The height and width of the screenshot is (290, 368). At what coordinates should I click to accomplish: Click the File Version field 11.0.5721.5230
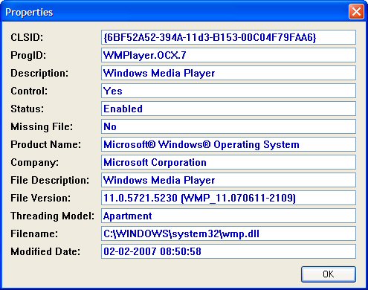(228, 198)
